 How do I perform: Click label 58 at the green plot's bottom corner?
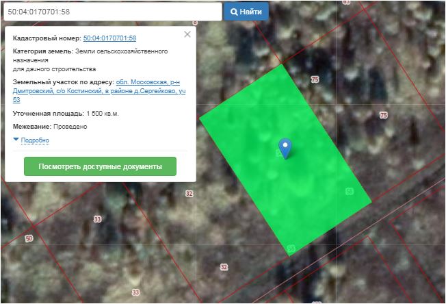coord(291,248)
